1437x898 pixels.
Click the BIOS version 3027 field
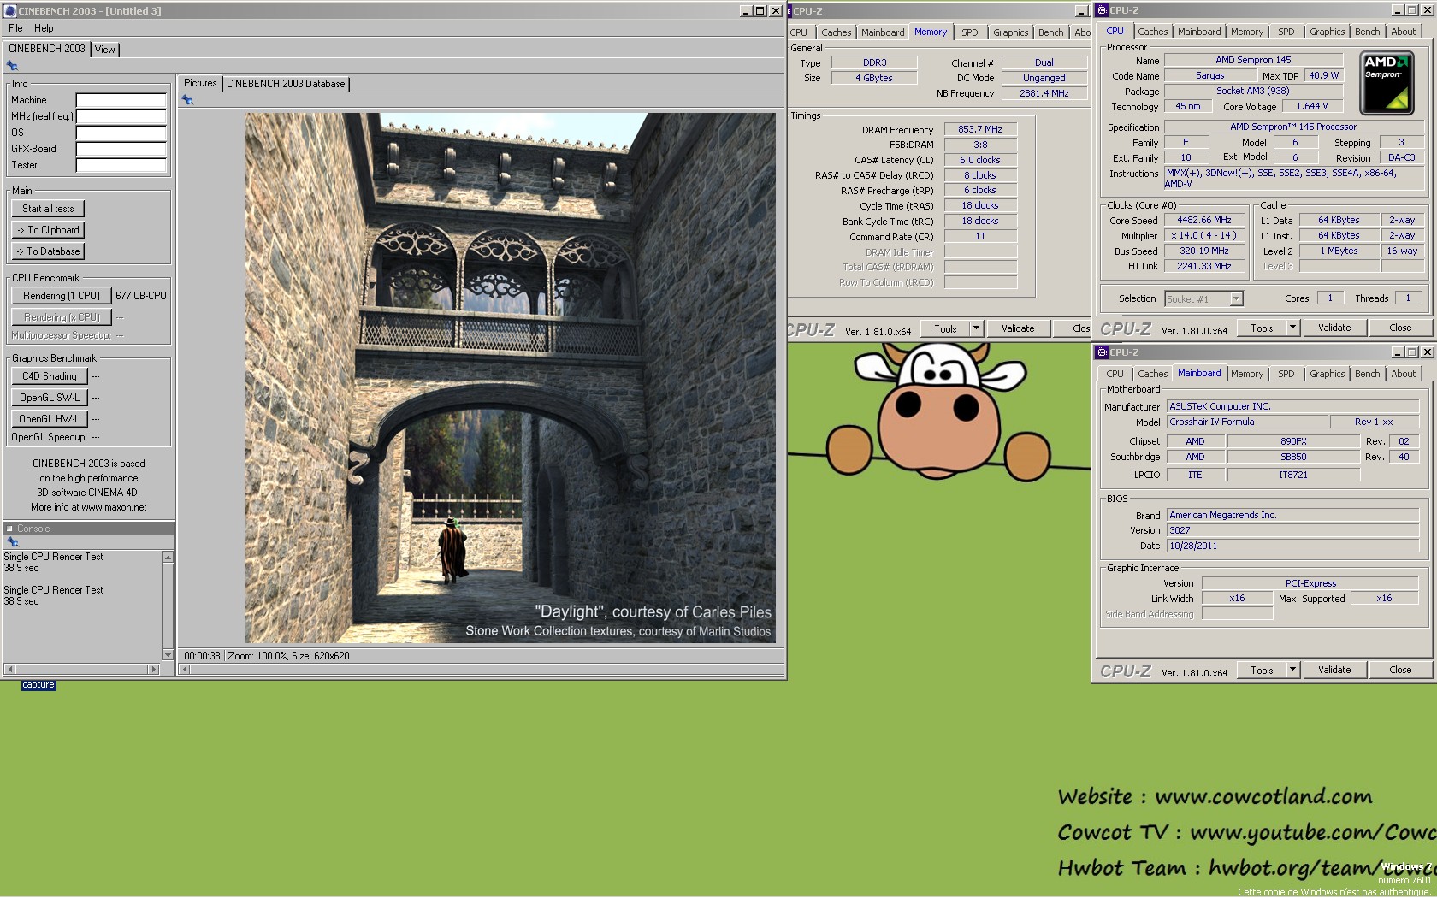[1292, 530]
